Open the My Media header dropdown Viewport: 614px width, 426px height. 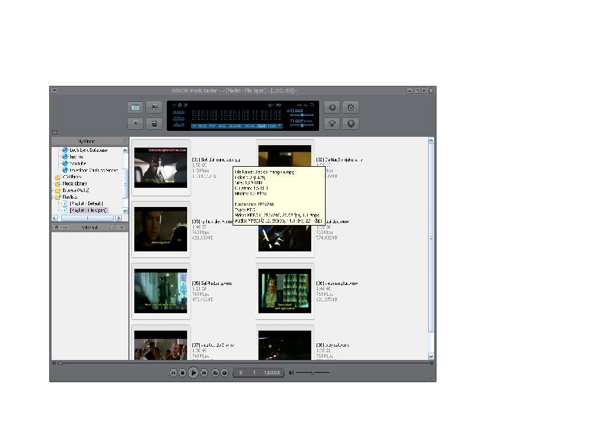(125, 141)
